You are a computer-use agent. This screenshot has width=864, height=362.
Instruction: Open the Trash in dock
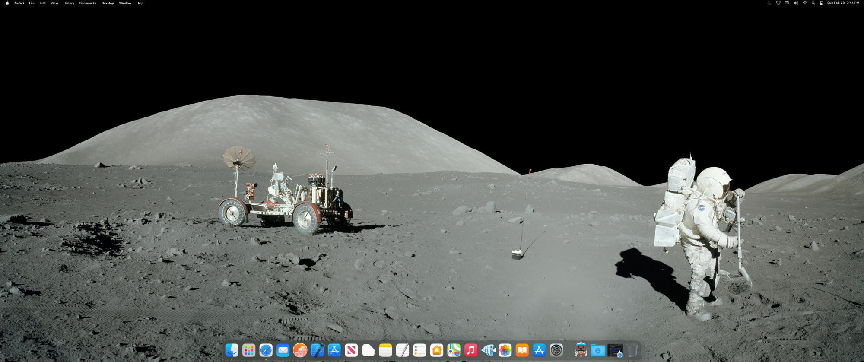coord(632,350)
